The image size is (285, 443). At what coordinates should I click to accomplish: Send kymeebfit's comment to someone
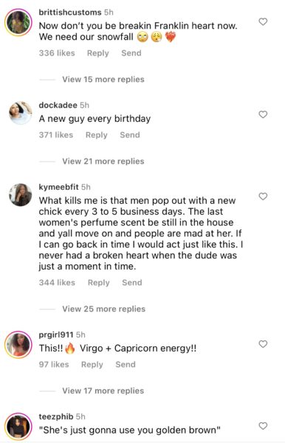coord(132,283)
